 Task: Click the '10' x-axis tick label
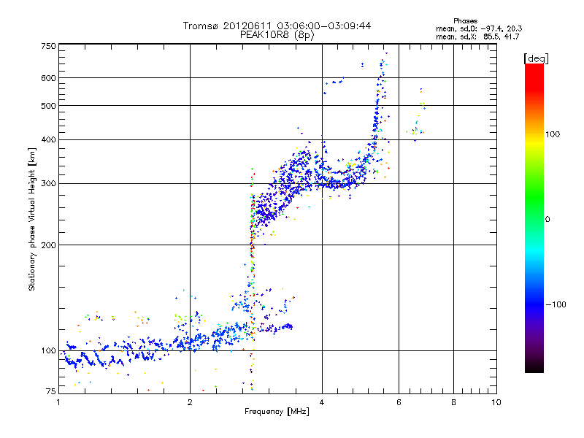click(x=496, y=402)
